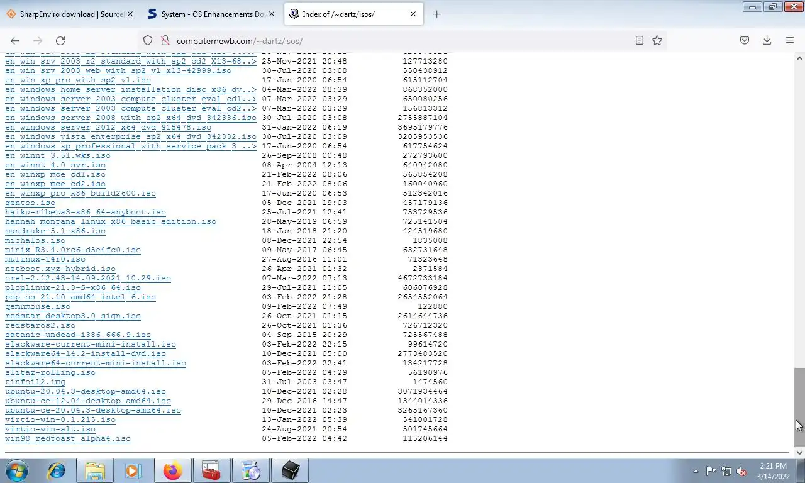Open the clock showing 2:21 PM
The height and width of the screenshot is (483, 805).
(773, 471)
